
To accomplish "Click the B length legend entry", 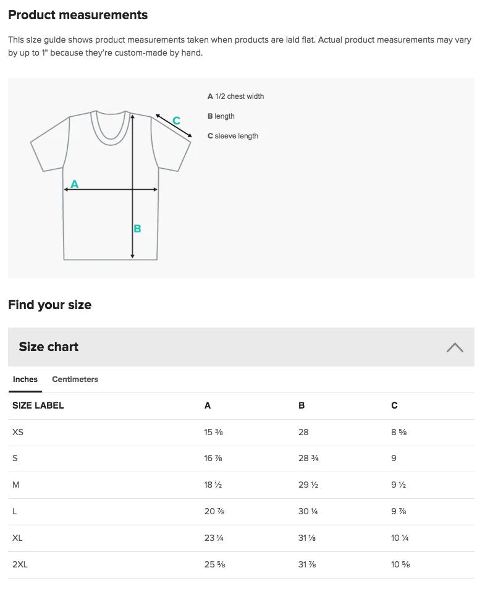I will tap(221, 116).
